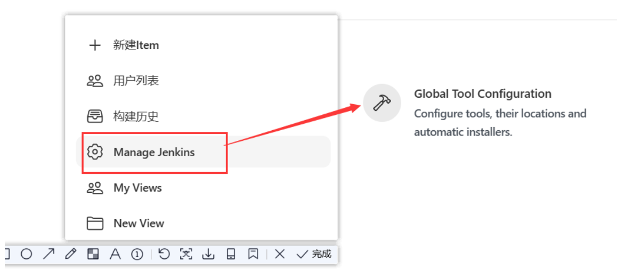The image size is (617, 279).
Task: Click the translate text recognition icon
Action: tap(186, 254)
